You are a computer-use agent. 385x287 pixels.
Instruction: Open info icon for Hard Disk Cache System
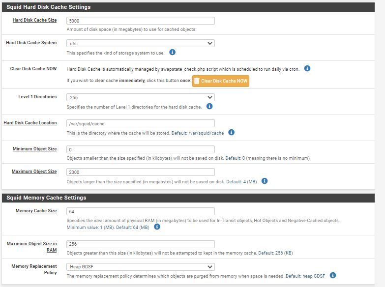click(x=173, y=52)
